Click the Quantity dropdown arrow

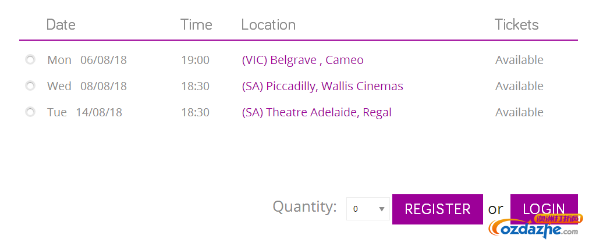pyautogui.click(x=382, y=209)
